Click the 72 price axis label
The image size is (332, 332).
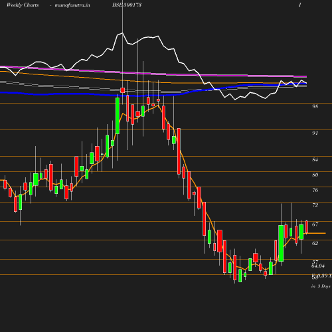(315, 205)
